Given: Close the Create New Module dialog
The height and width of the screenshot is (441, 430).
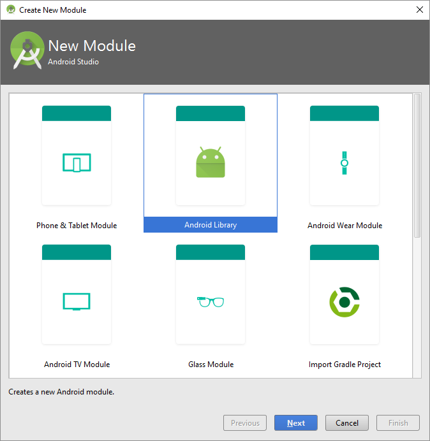Looking at the screenshot, I should [420, 10].
